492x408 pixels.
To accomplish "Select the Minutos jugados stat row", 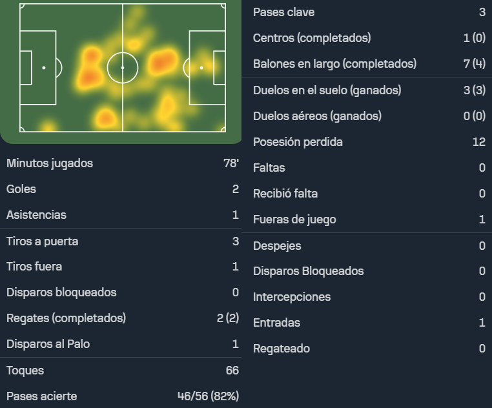I will tap(121, 163).
